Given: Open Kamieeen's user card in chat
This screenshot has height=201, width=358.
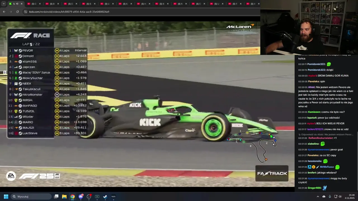Looking at the screenshot, I should (314, 112).
